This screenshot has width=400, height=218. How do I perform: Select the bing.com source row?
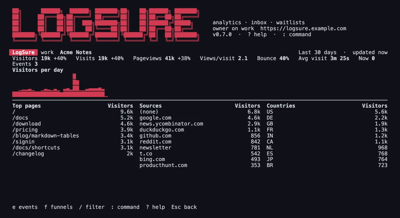200,159
